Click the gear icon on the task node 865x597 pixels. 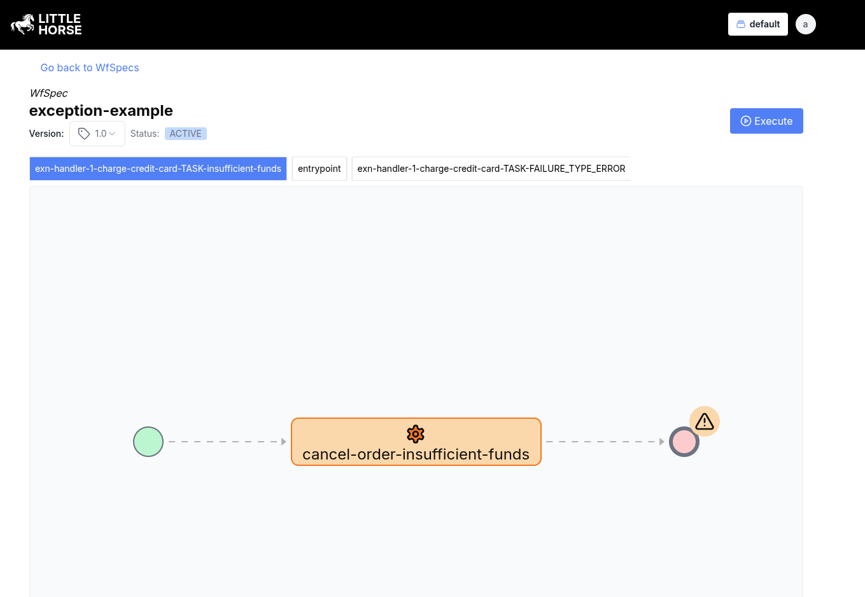[x=416, y=434]
